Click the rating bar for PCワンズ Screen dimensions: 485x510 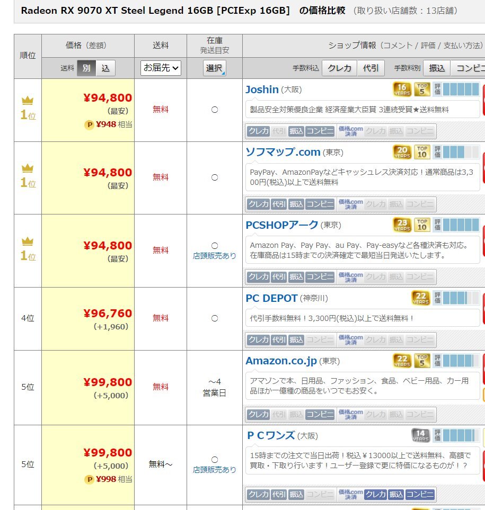tap(456, 435)
